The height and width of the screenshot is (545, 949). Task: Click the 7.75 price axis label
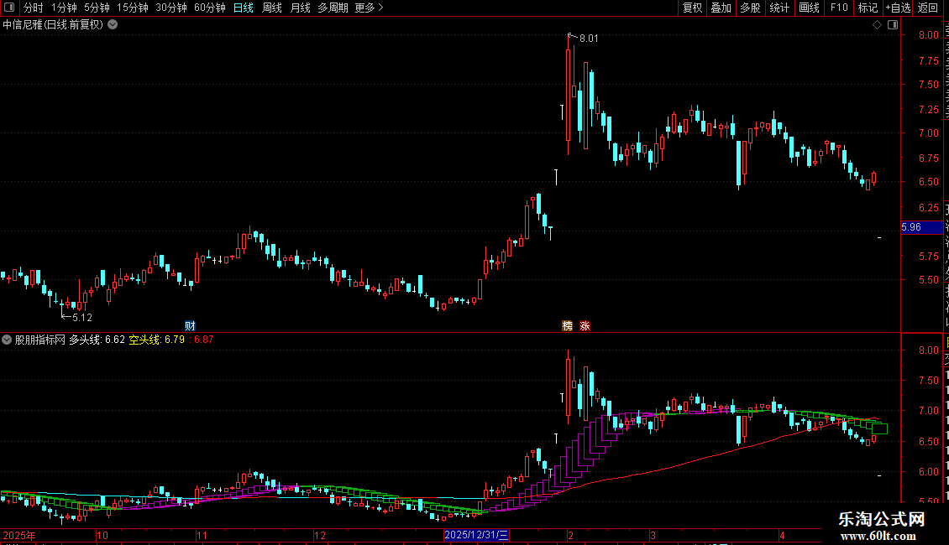[x=928, y=61]
